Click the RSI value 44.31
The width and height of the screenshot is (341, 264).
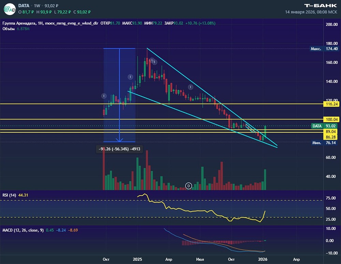tap(23, 195)
